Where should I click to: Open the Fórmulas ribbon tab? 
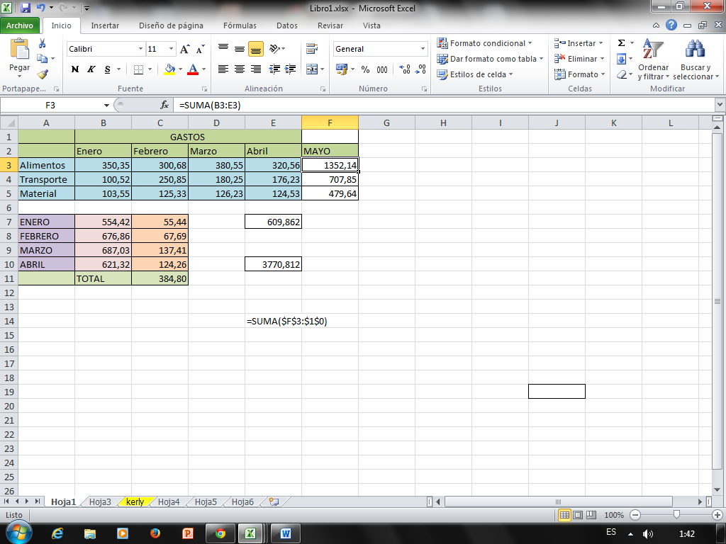pyautogui.click(x=240, y=25)
